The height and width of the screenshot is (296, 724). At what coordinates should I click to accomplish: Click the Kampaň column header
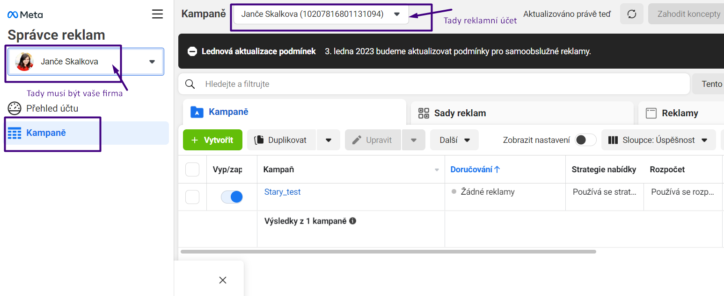[279, 169]
